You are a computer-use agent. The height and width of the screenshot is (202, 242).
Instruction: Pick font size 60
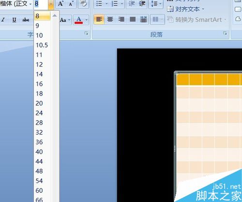(42, 190)
